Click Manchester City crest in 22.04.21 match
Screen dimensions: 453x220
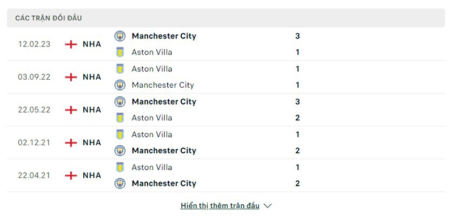click(x=120, y=183)
